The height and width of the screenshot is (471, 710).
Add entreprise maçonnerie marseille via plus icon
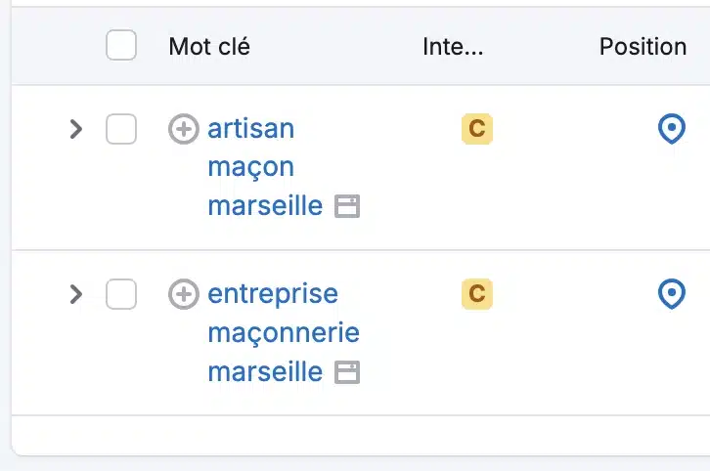[184, 294]
